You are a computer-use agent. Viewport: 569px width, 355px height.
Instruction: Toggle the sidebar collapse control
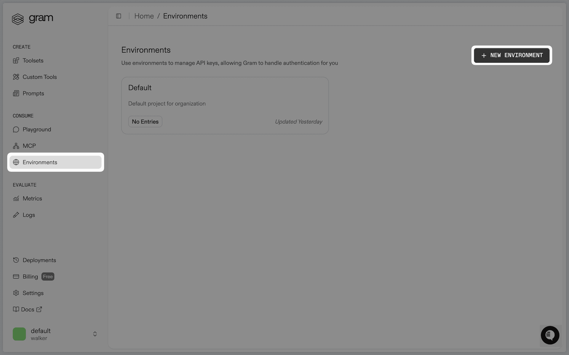click(119, 16)
